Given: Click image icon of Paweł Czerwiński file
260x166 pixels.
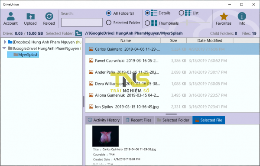Looking at the screenshot, I should (x=91, y=61).
